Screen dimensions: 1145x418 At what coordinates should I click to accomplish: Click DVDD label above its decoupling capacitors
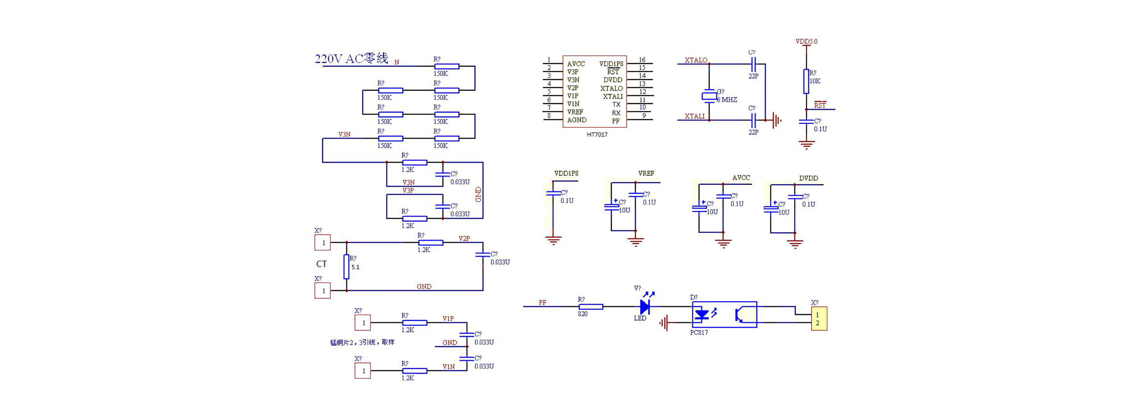click(808, 178)
